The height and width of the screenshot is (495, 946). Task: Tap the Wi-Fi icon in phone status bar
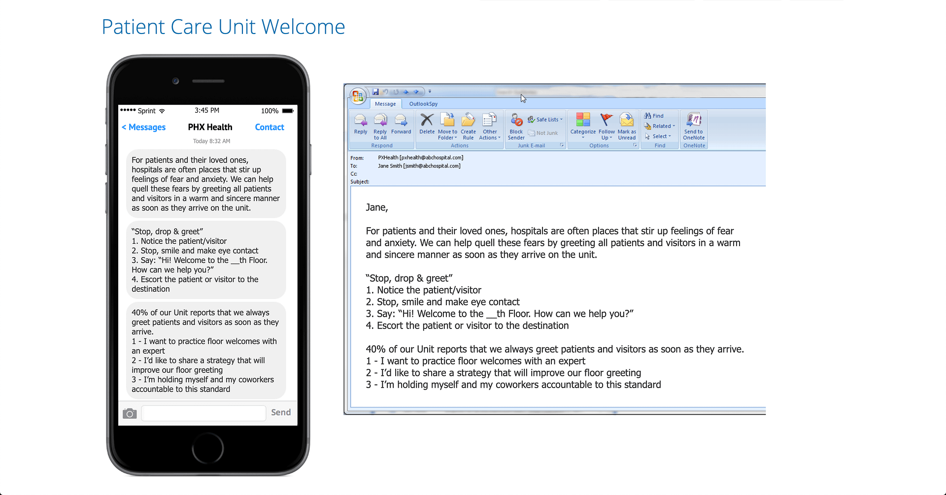[x=162, y=111]
